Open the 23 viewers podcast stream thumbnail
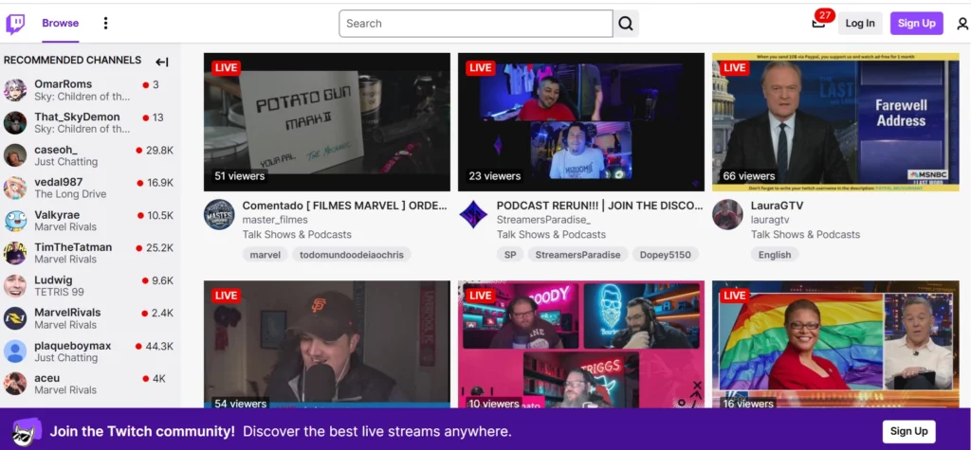The height and width of the screenshot is (450, 971). click(581, 122)
